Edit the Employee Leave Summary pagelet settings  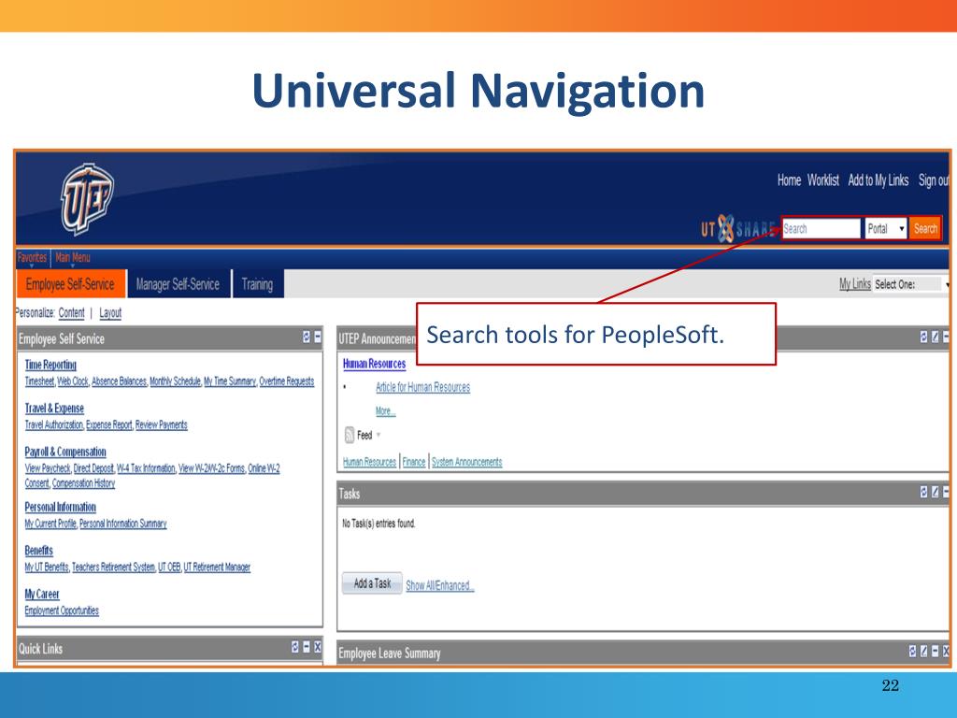click(x=923, y=652)
